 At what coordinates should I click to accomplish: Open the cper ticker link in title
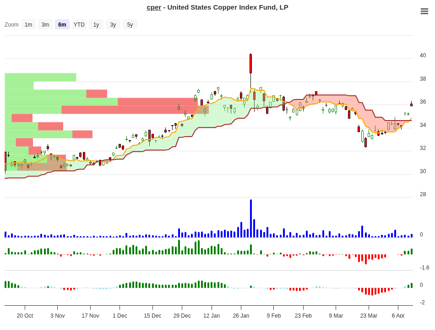tap(154, 7)
